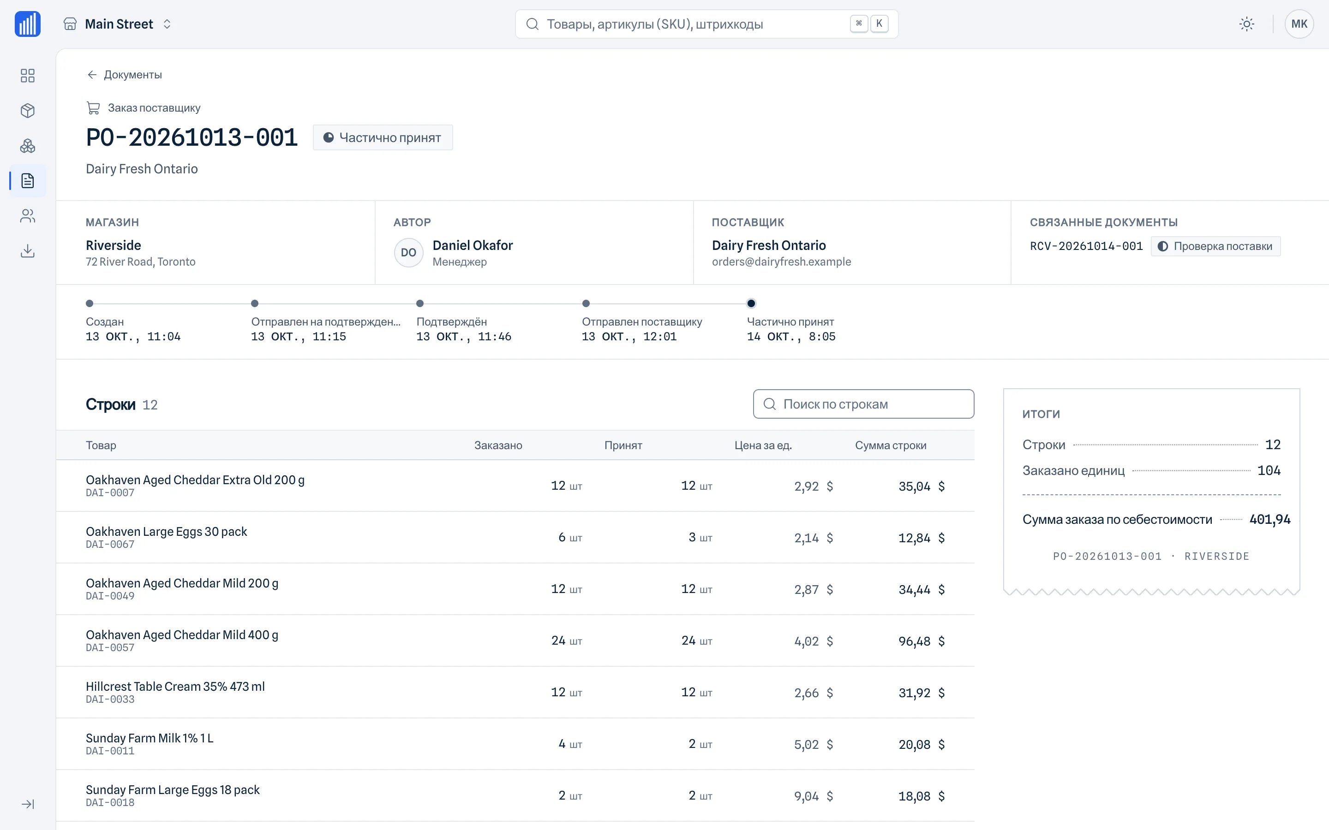Click the Принят column header
The width and height of the screenshot is (1329, 830).
(623, 445)
